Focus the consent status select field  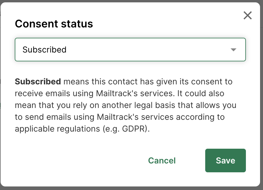[130, 50]
